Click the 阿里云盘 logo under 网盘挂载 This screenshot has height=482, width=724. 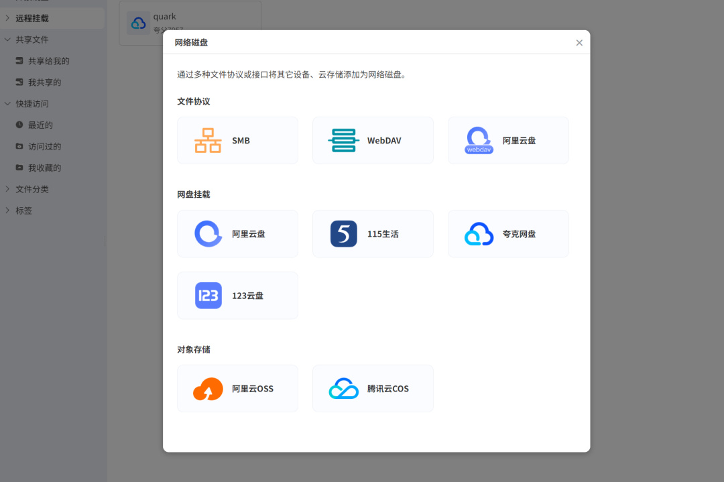point(208,233)
